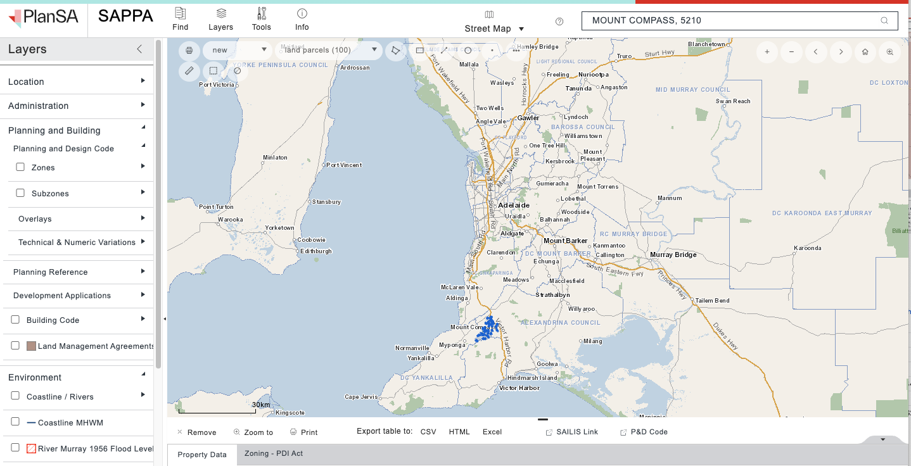The width and height of the screenshot is (911, 466).
Task: Select the Property Data tab
Action: (x=201, y=454)
